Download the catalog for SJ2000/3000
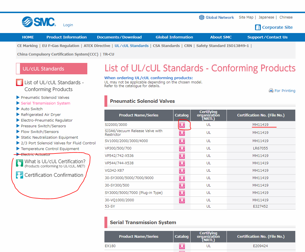The height and width of the screenshot is (252, 305). point(182,125)
